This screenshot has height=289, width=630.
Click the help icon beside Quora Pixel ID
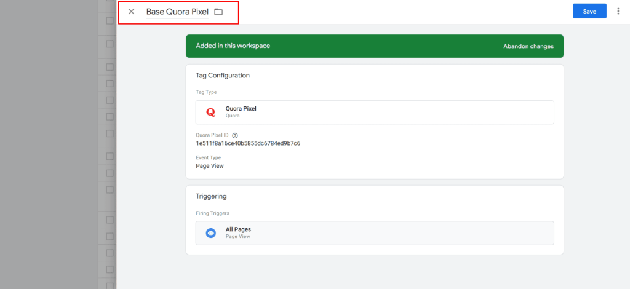235,135
